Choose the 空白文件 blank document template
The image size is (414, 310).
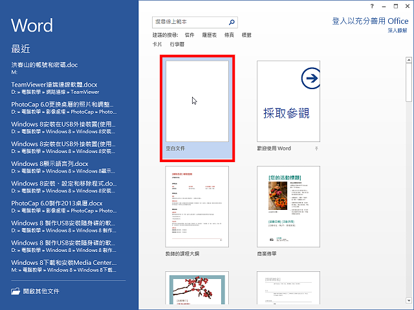[x=197, y=108]
